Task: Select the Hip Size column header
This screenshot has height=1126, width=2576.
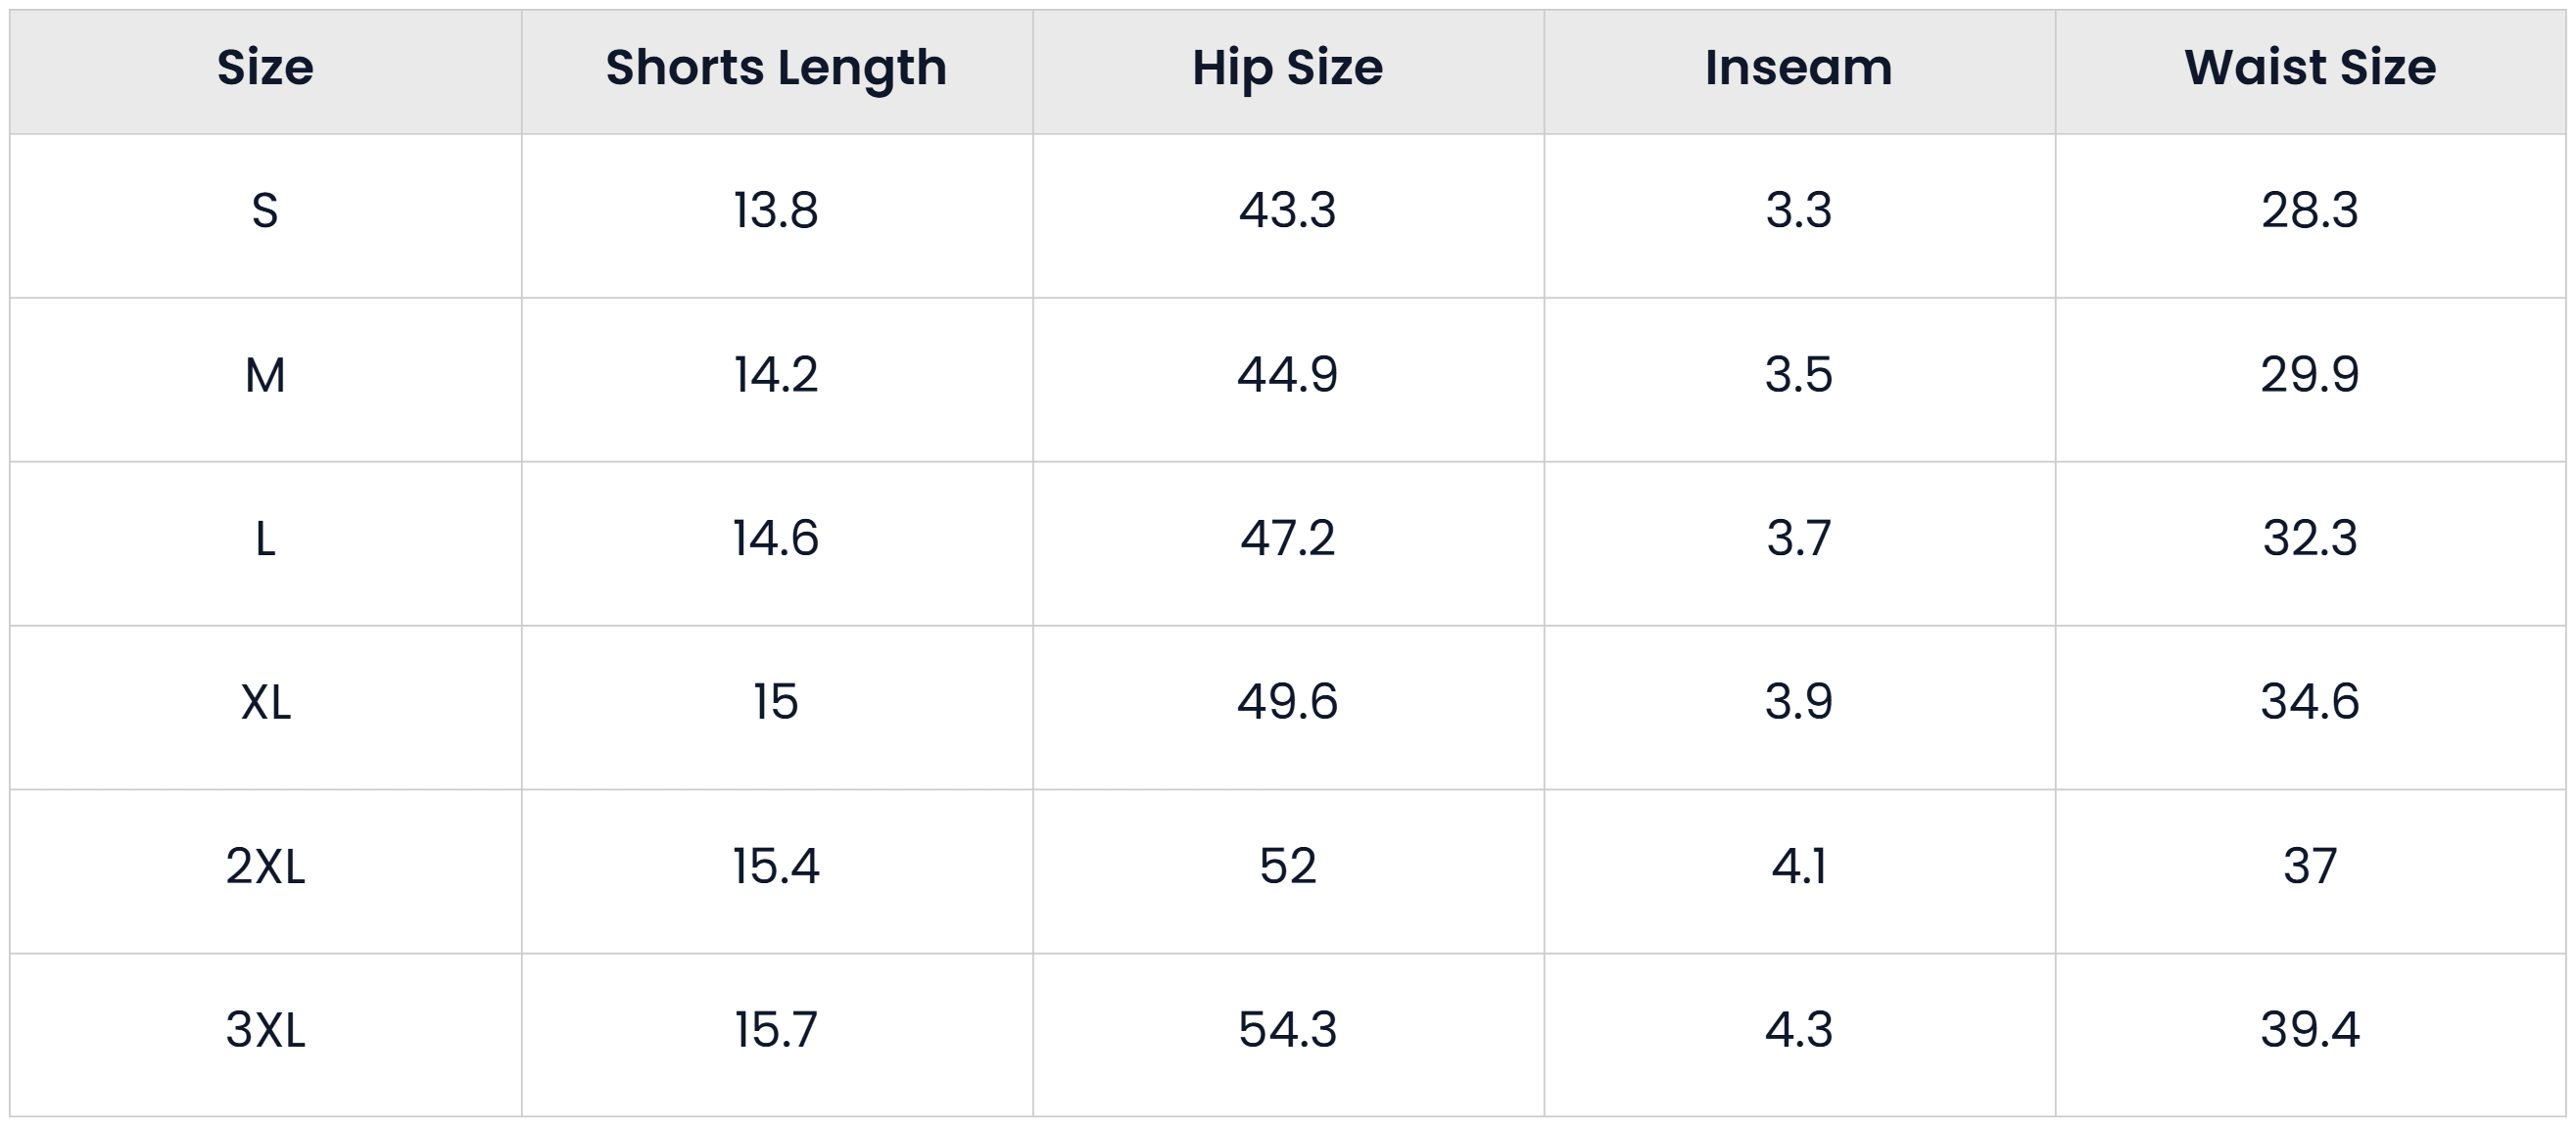Action: pyautogui.click(x=1288, y=68)
